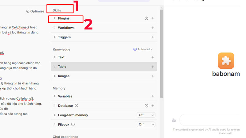This screenshot has width=246, height=138.
Task: Click the chat message input field
Action: (x=212, y=120)
